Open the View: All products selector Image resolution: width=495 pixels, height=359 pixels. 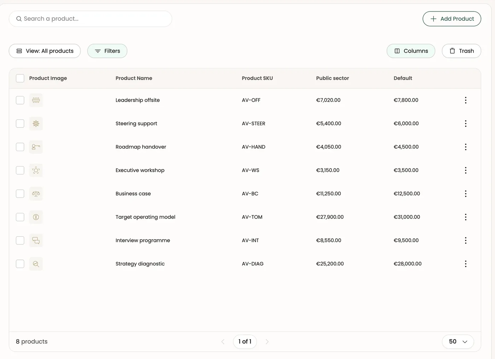click(45, 51)
